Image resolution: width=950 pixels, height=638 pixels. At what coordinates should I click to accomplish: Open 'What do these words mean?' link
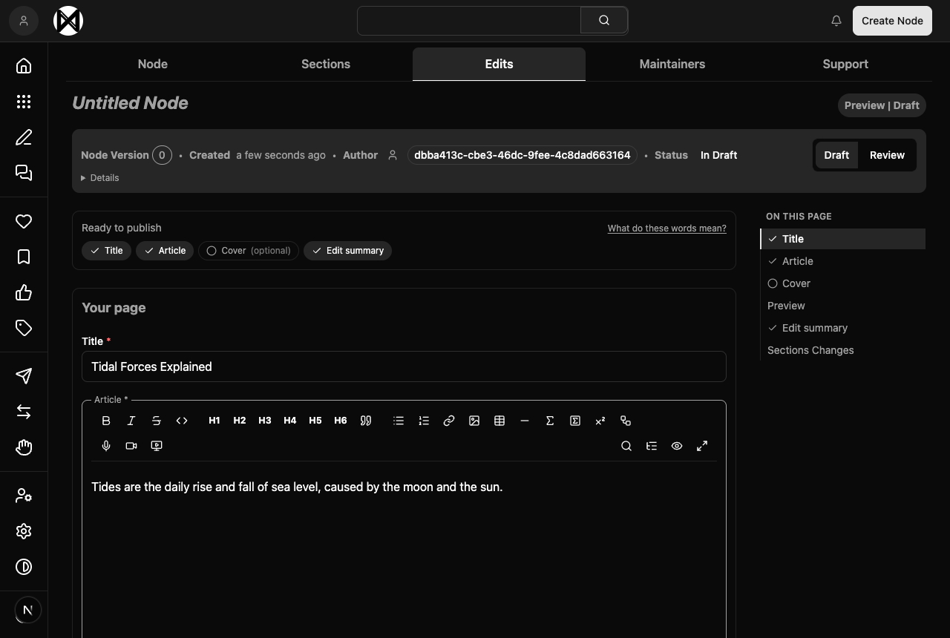pos(666,228)
